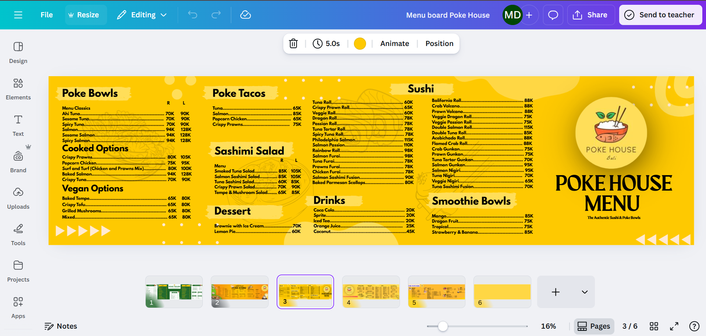Adjust the zoom slider handle

click(443, 326)
